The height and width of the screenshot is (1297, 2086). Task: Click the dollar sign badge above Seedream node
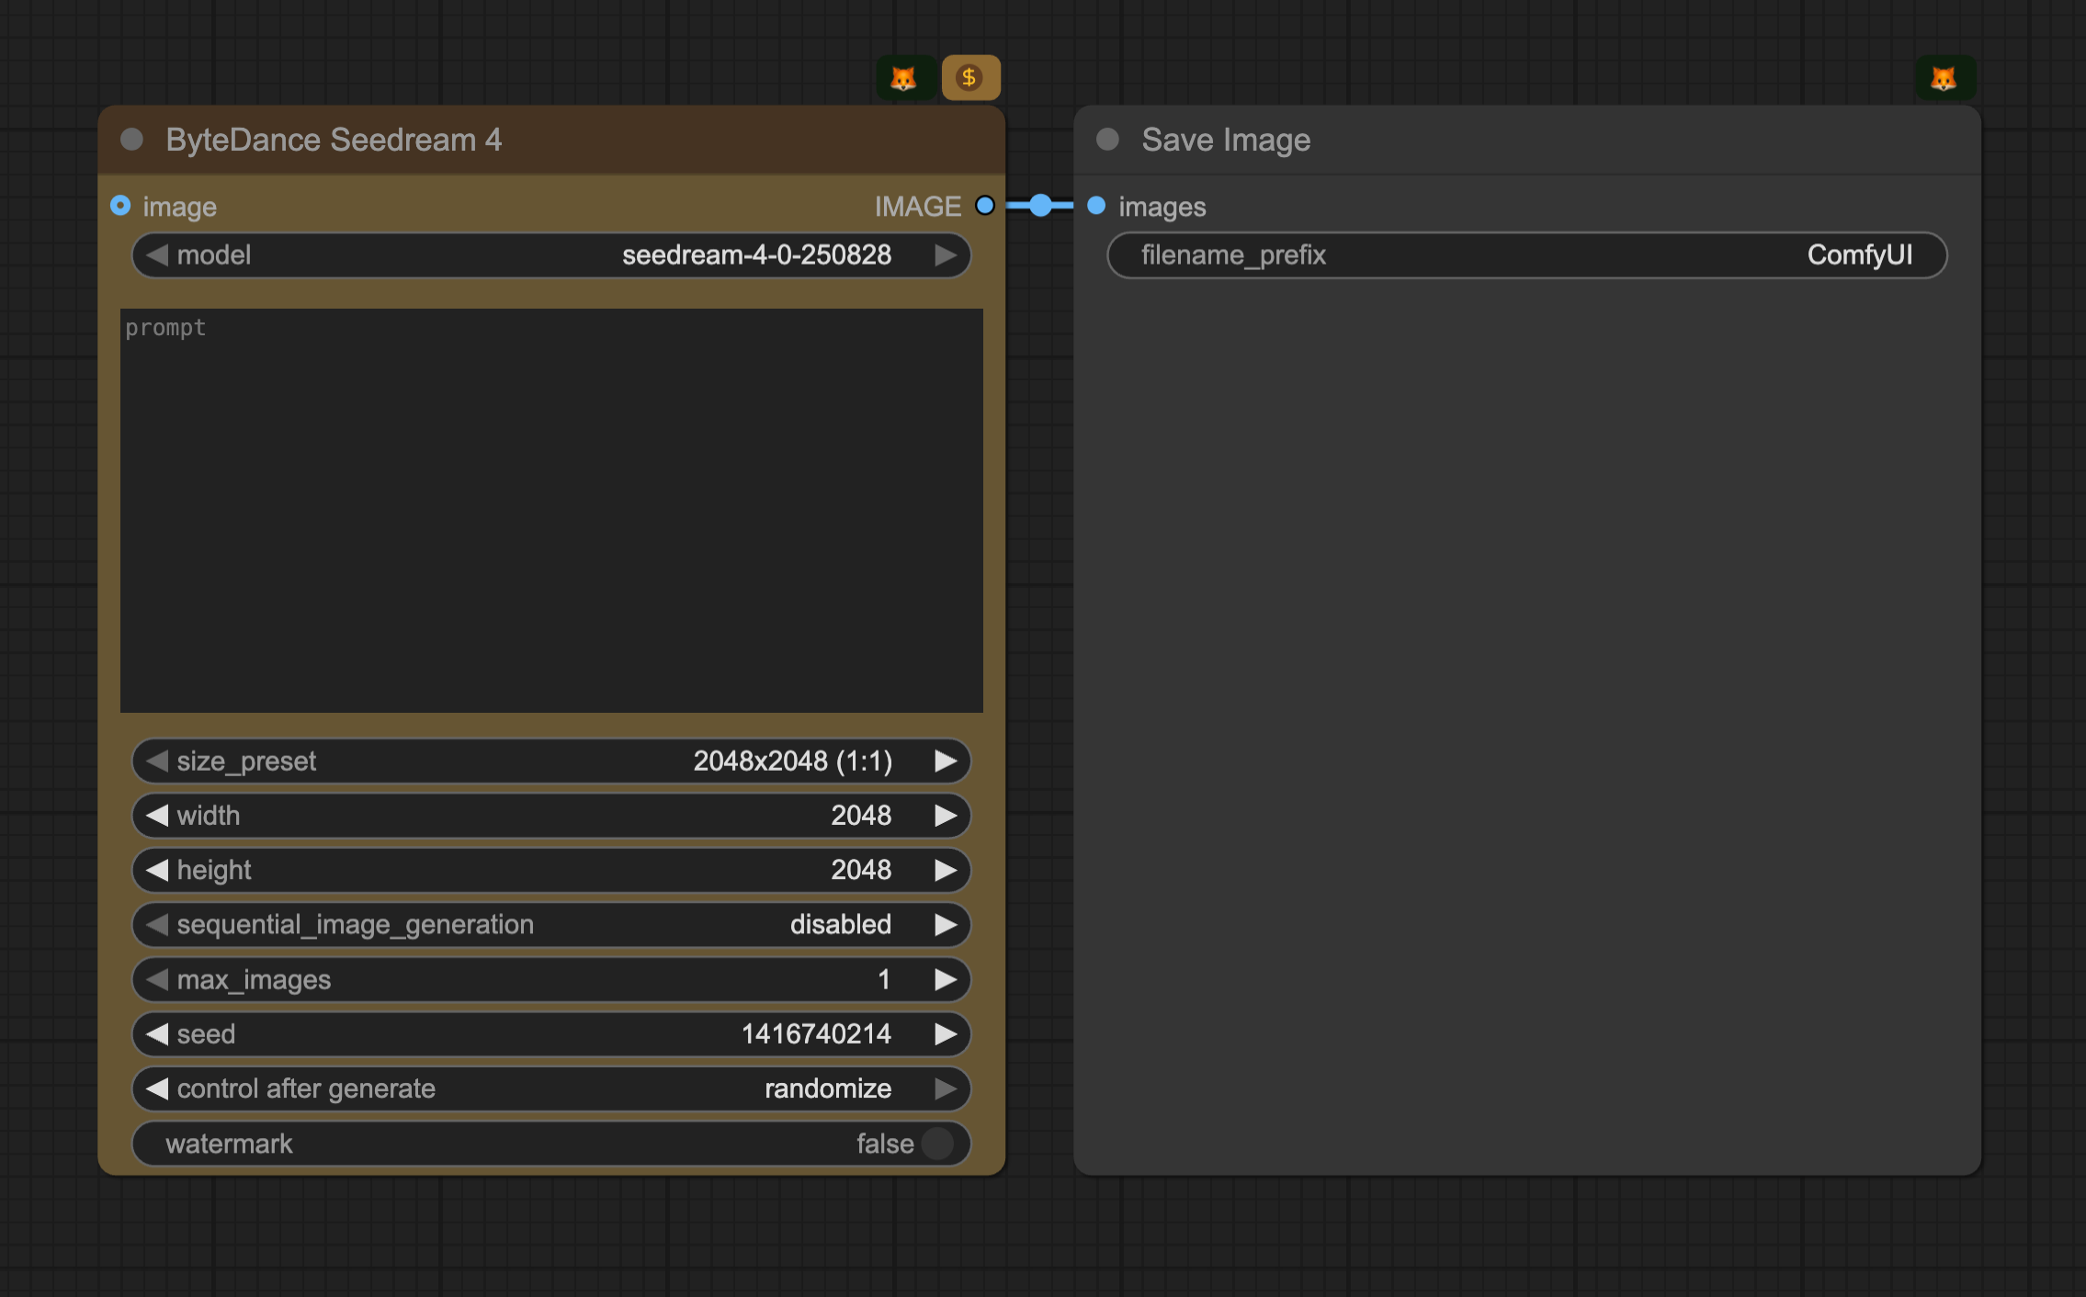coord(970,78)
